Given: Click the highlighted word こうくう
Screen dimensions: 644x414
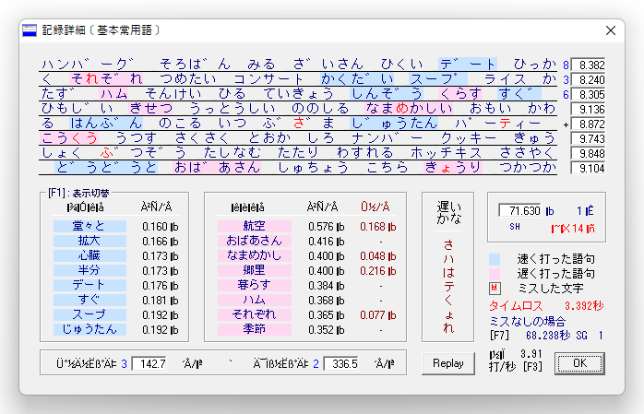Looking at the screenshot, I should click(x=69, y=138).
